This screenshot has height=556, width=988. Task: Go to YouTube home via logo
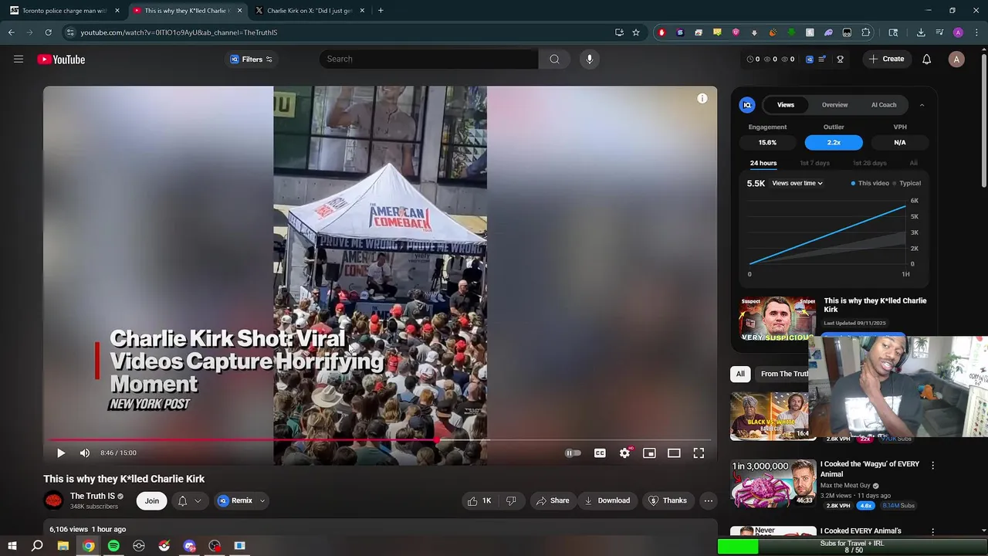tap(61, 59)
